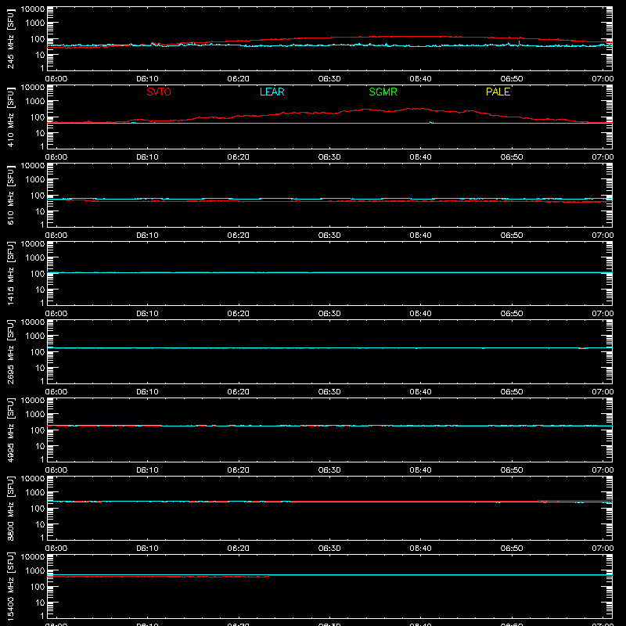Click the 06:20 tick label of the 4995 MHz plot
The width and height of the screenshot is (626, 626).
click(x=239, y=470)
